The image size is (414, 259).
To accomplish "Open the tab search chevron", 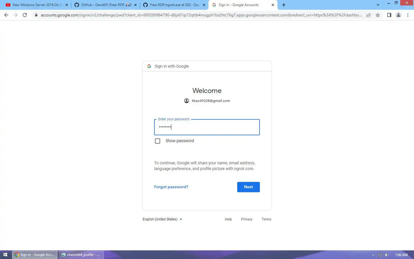I will 378,5.
